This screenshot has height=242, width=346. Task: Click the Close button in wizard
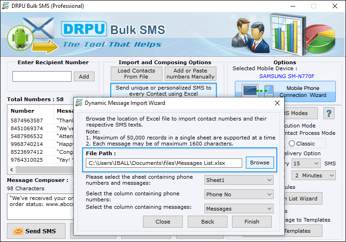pyautogui.click(x=163, y=222)
